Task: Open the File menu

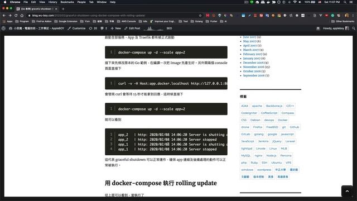Action: click(x=26, y=2)
